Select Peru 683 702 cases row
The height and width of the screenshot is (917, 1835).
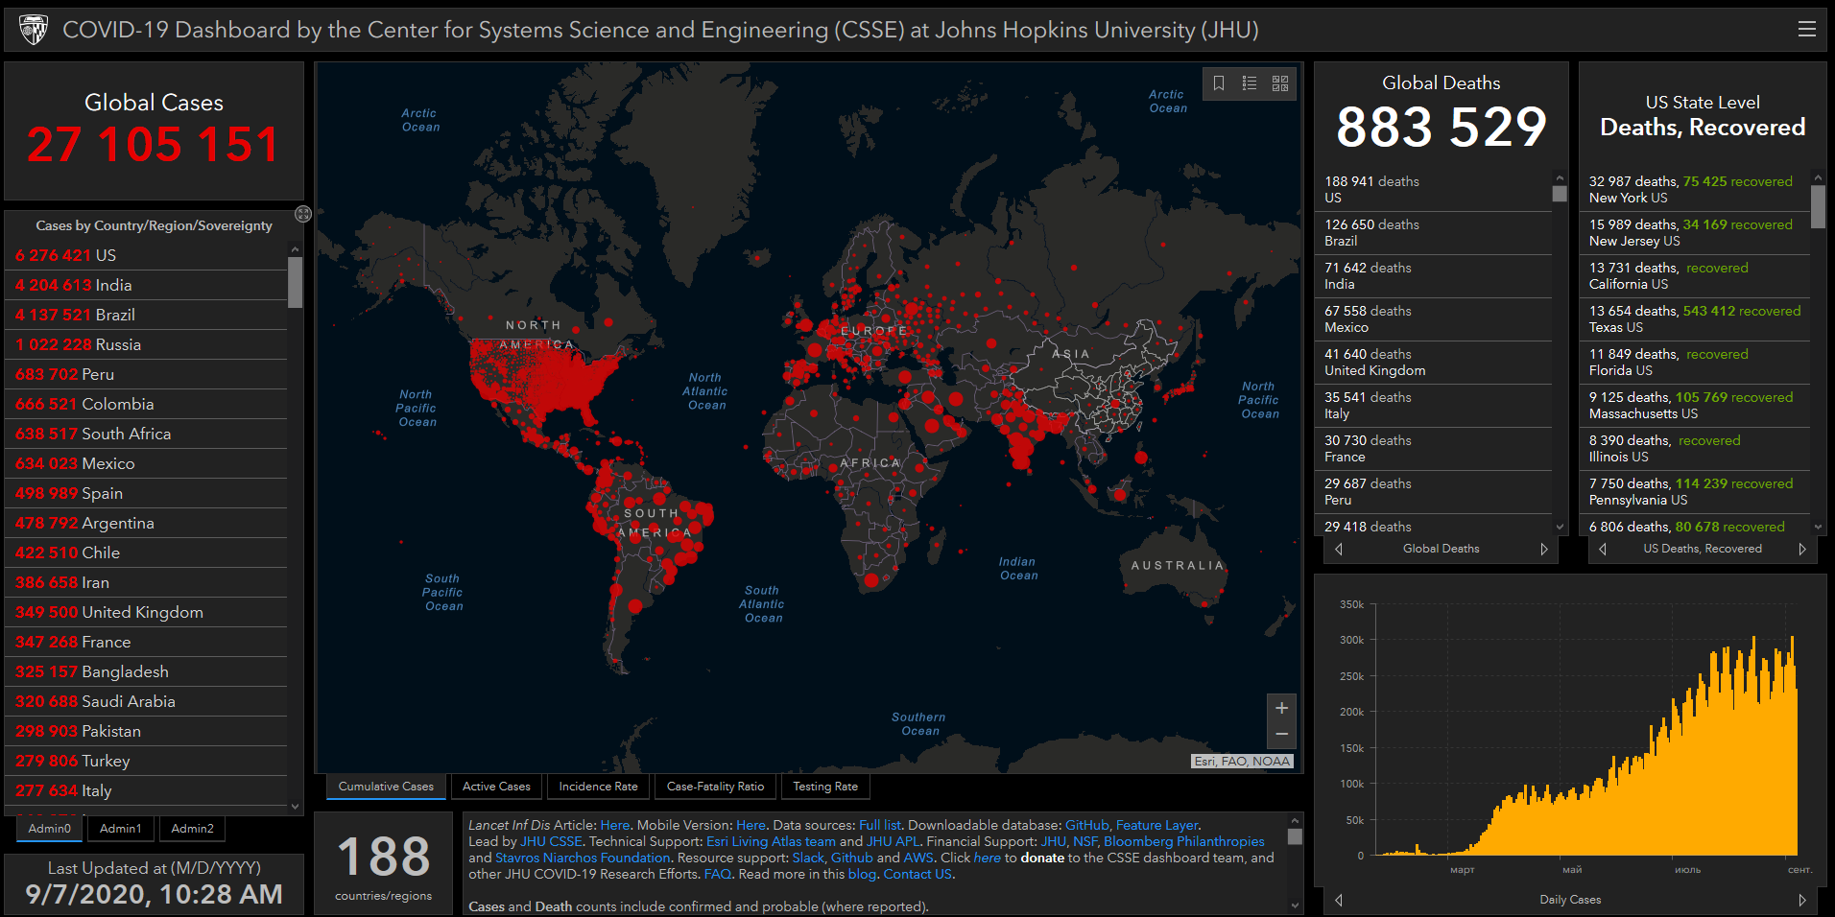(x=146, y=374)
